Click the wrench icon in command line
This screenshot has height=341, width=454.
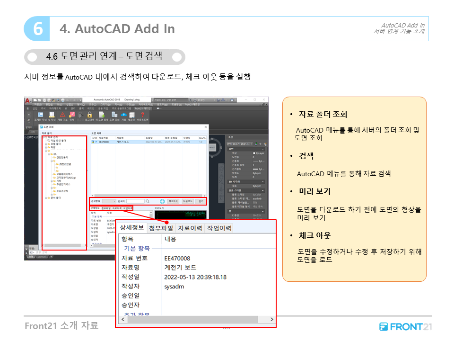point(26,253)
